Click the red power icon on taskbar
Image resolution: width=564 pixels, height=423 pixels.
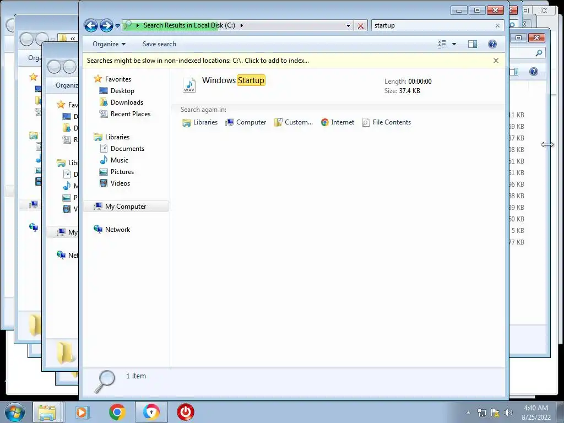tap(186, 412)
